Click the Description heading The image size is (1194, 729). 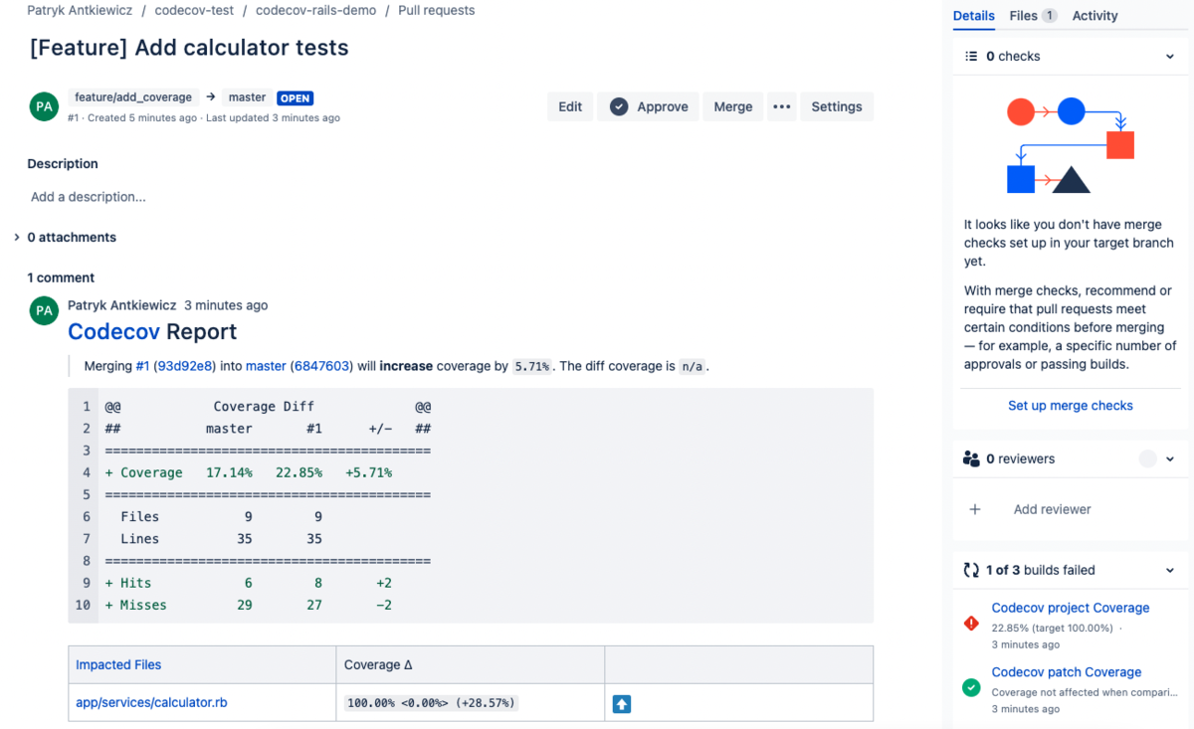pos(63,163)
